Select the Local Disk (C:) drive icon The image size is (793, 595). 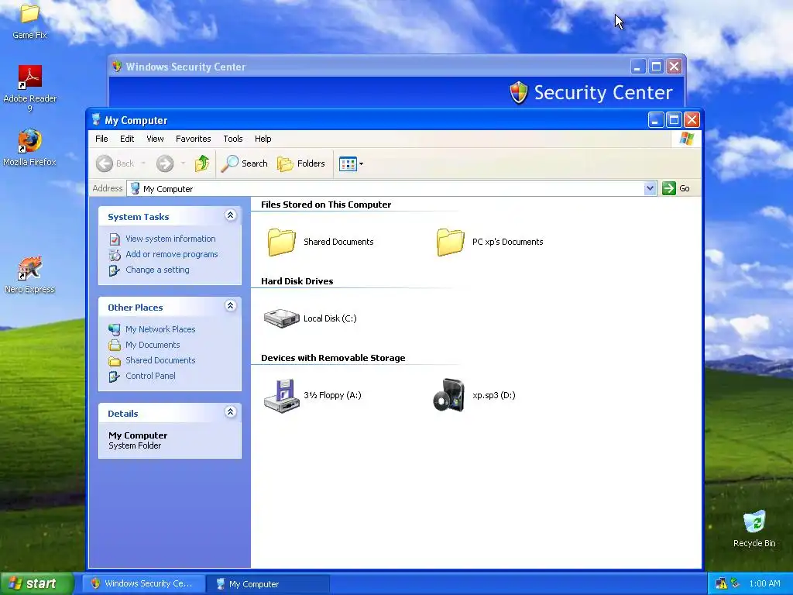(282, 318)
